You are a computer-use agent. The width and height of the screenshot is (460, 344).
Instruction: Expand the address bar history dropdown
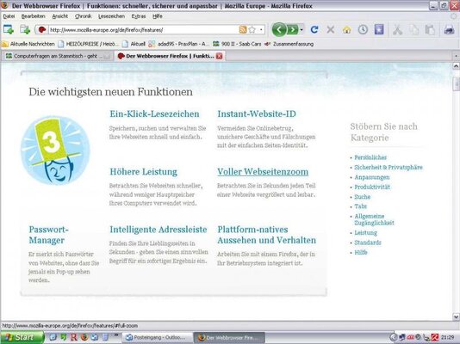261,29
